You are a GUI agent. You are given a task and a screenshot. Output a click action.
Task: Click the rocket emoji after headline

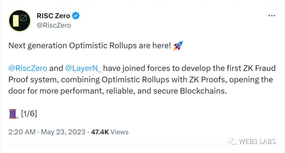pos(178,46)
